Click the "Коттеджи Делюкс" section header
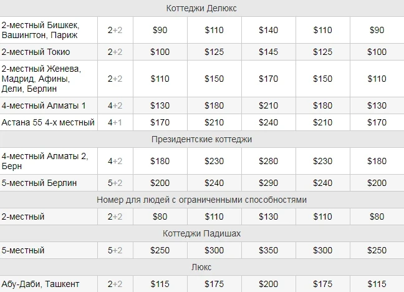This screenshot has height=292, width=404. click(202, 8)
